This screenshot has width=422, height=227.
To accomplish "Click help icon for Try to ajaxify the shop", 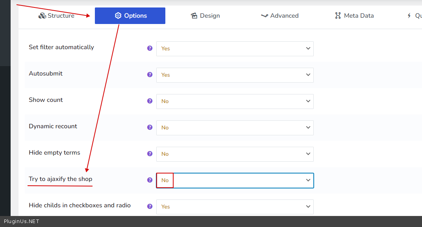I will [x=150, y=180].
